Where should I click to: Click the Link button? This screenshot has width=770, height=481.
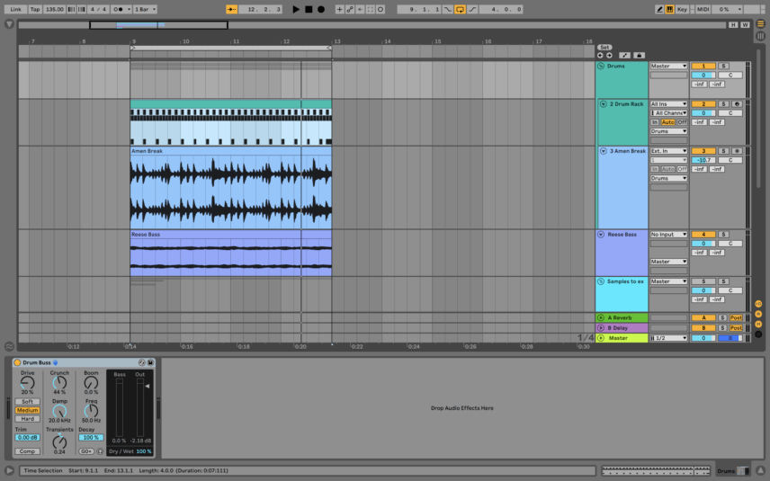click(15, 9)
